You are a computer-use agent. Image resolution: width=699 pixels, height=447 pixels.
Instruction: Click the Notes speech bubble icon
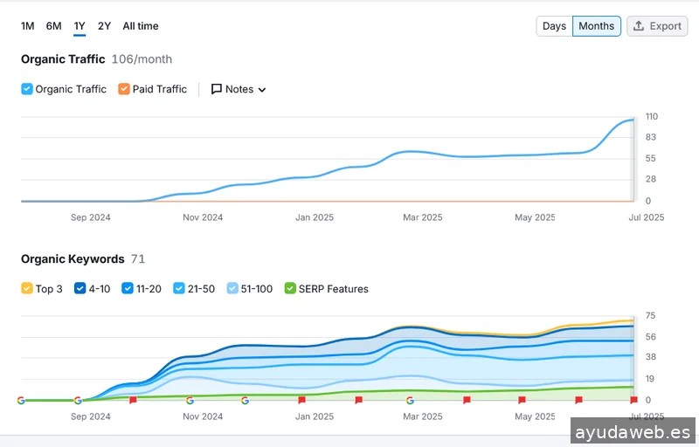pyautogui.click(x=217, y=89)
